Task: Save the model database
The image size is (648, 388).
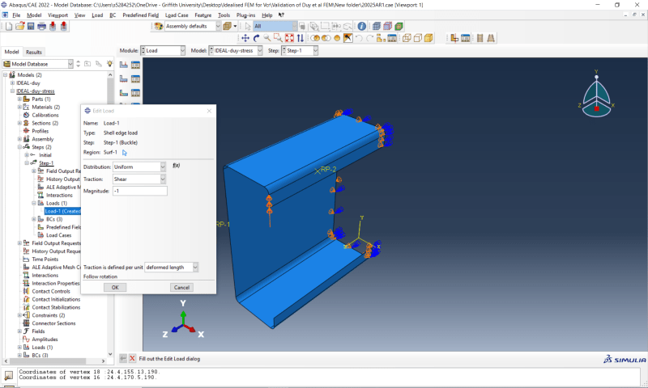Action: click(x=31, y=27)
